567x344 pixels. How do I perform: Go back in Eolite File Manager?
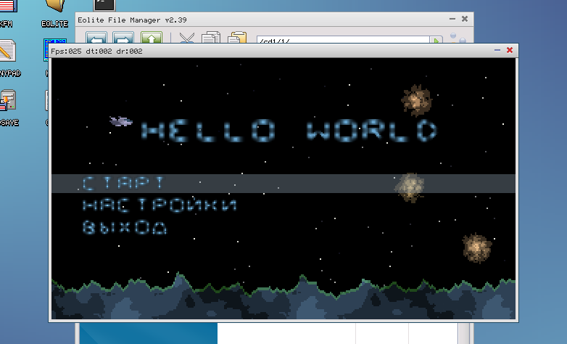coord(96,38)
